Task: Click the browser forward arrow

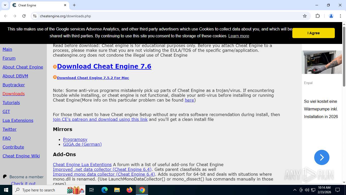Action: click(15, 16)
